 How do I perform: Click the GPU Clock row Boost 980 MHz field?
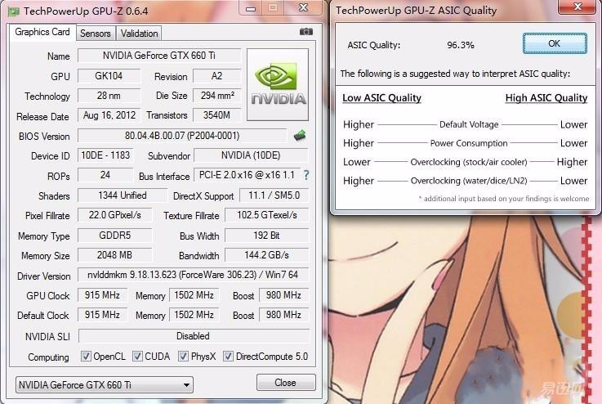[x=283, y=295]
